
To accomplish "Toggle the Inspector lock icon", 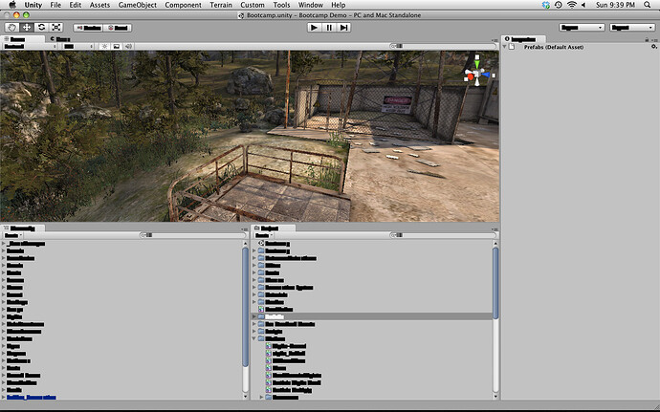I will coord(647,39).
